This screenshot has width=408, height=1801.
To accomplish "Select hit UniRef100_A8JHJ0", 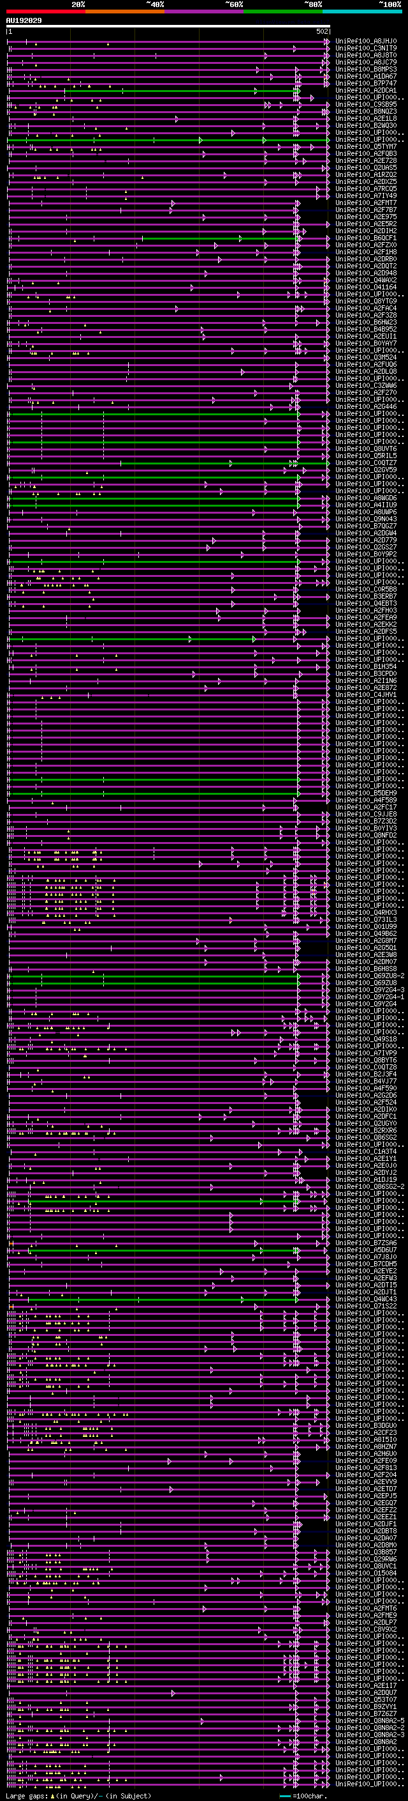I will (x=366, y=42).
